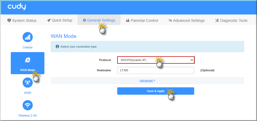257x121 pixels.
Task: Click the Cudy logo
Action: 17,7
